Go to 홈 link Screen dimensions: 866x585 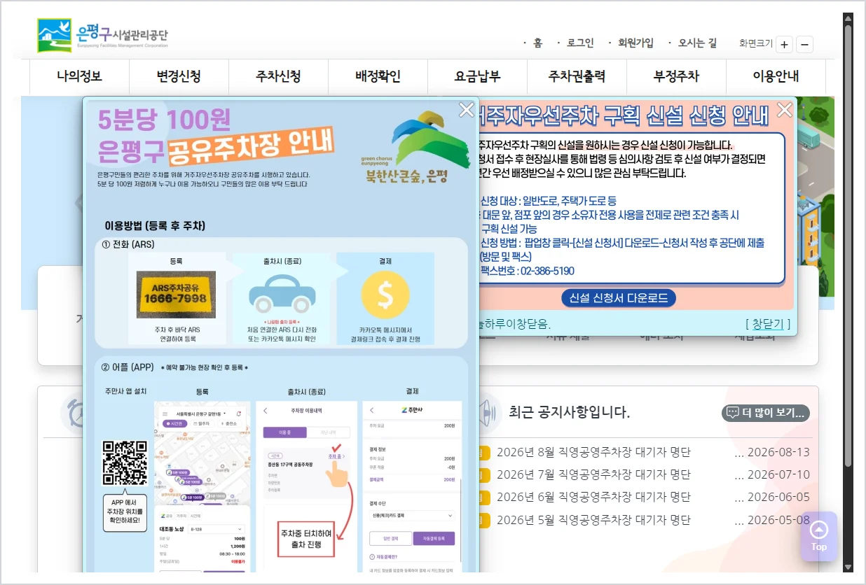(537, 43)
